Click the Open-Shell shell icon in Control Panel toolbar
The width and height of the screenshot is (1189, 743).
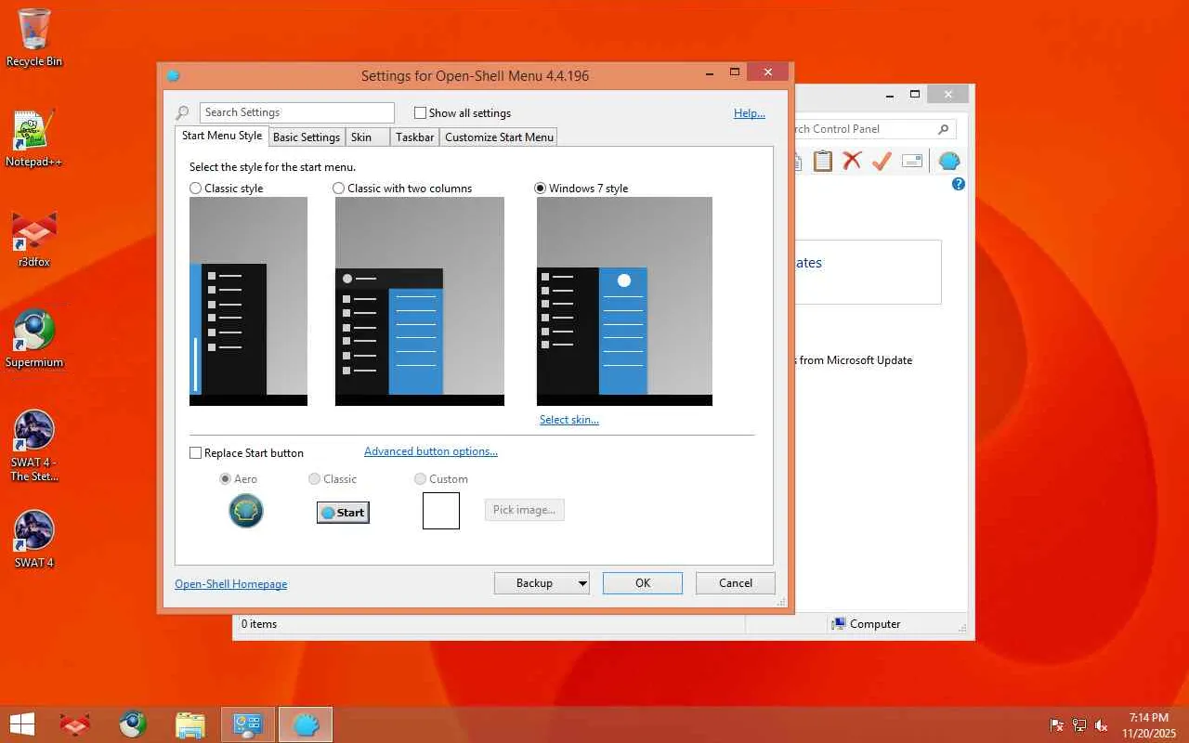click(x=948, y=161)
